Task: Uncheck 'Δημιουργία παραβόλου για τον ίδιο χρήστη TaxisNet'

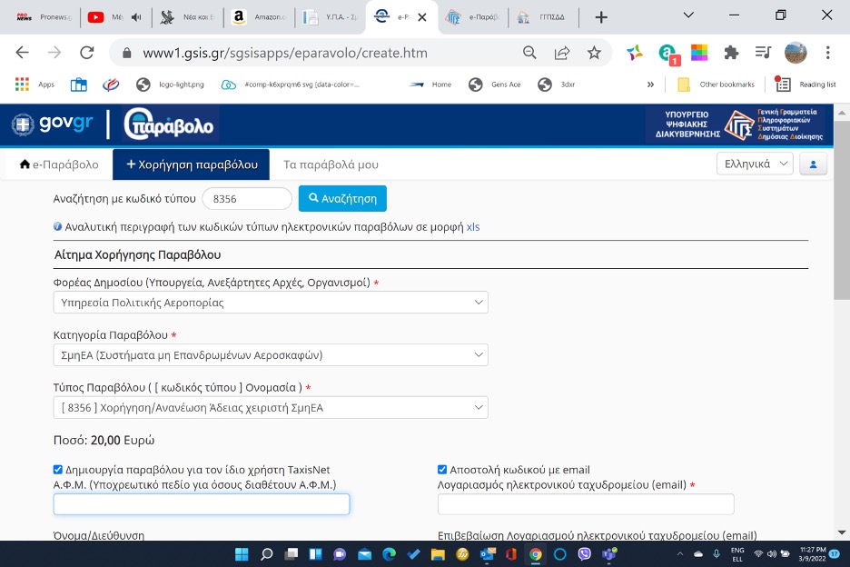Action: point(58,470)
